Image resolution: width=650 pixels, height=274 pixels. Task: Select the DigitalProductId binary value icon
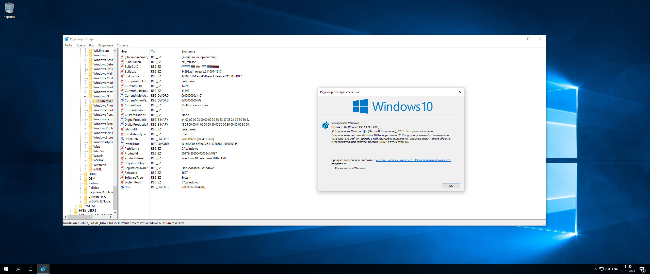click(x=122, y=119)
